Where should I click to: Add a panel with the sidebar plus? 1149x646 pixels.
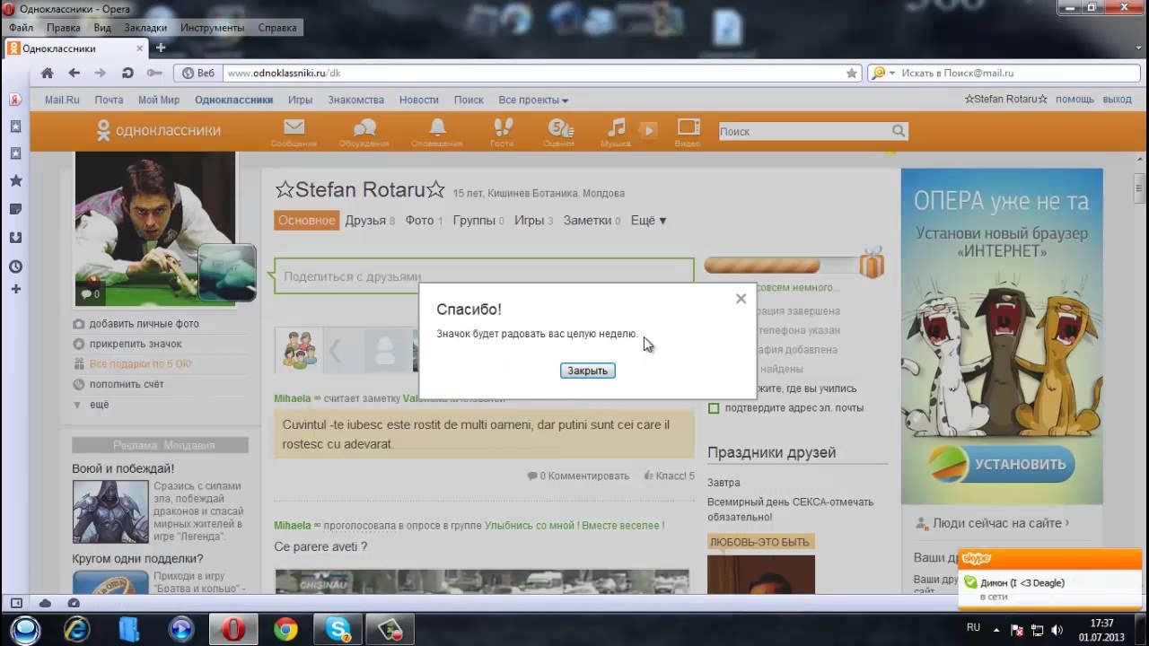[x=15, y=289]
